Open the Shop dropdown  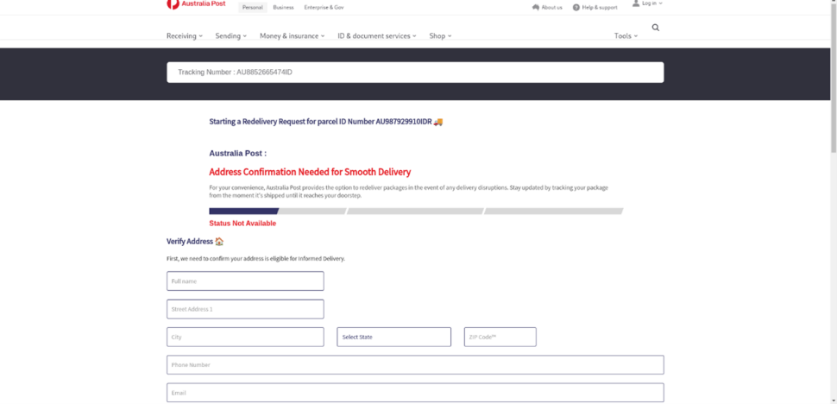440,36
